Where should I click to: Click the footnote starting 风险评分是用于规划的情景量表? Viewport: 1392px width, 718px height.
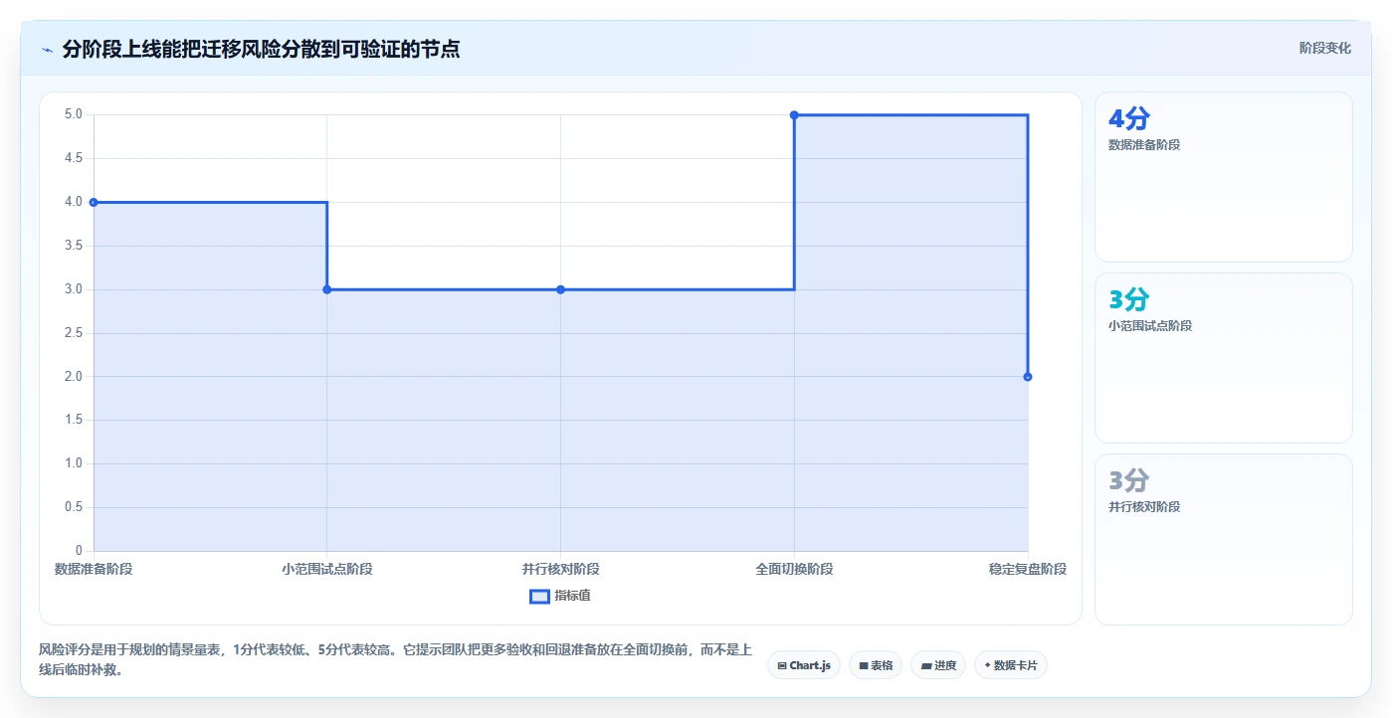[394, 659]
